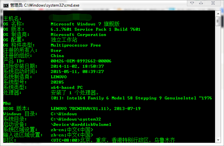Click the "时区:" label
The height and width of the screenshot is (146, 224).
click(10, 140)
